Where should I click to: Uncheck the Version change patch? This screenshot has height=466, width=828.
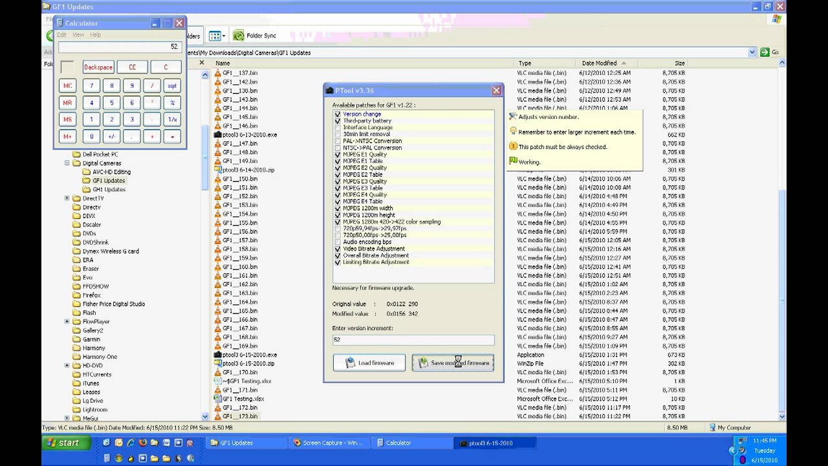click(338, 114)
